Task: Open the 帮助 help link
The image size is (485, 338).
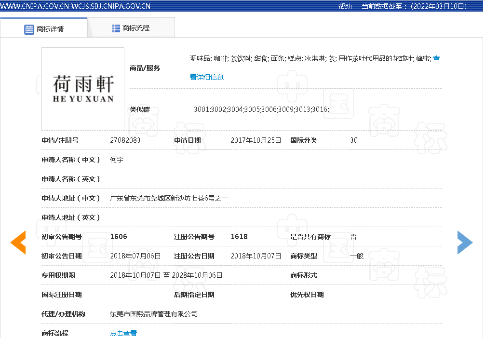Action: pos(345,6)
